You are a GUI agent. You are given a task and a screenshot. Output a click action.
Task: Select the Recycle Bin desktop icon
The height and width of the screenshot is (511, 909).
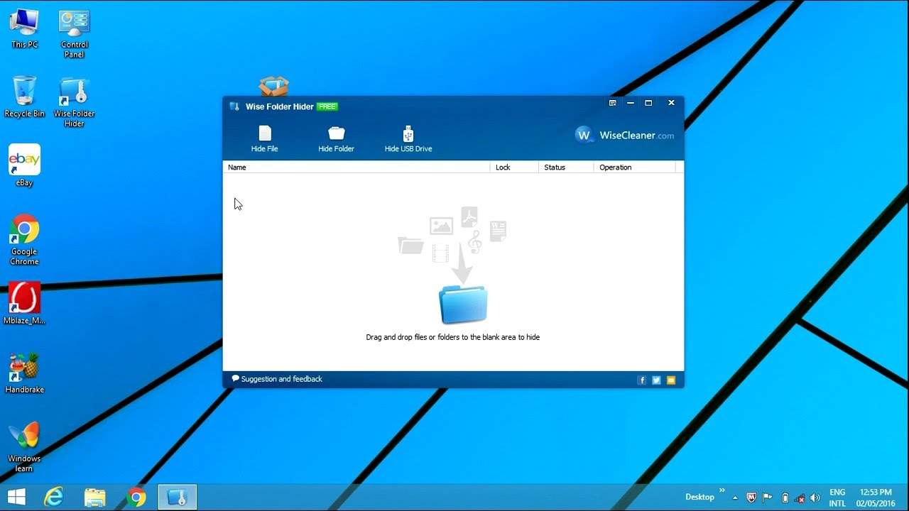24,97
